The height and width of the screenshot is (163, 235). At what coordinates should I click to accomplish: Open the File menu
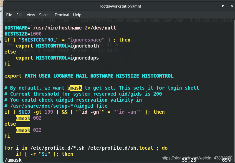(9, 15)
